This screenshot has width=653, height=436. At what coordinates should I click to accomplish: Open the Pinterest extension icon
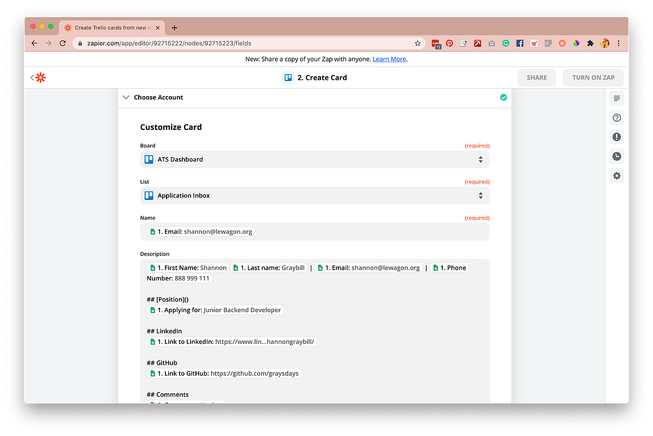click(449, 43)
